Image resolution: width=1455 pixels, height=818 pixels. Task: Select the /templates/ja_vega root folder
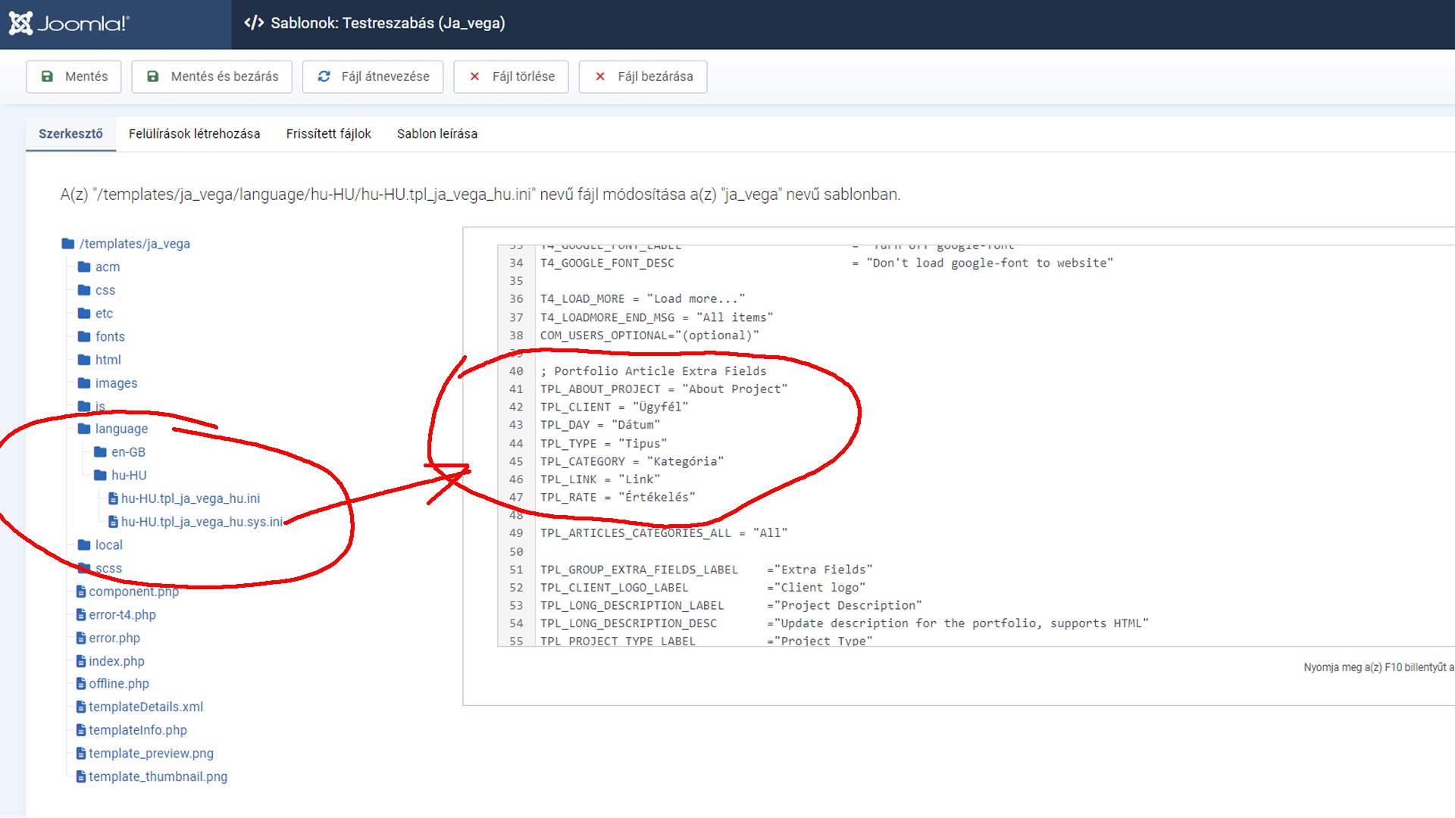tap(134, 244)
